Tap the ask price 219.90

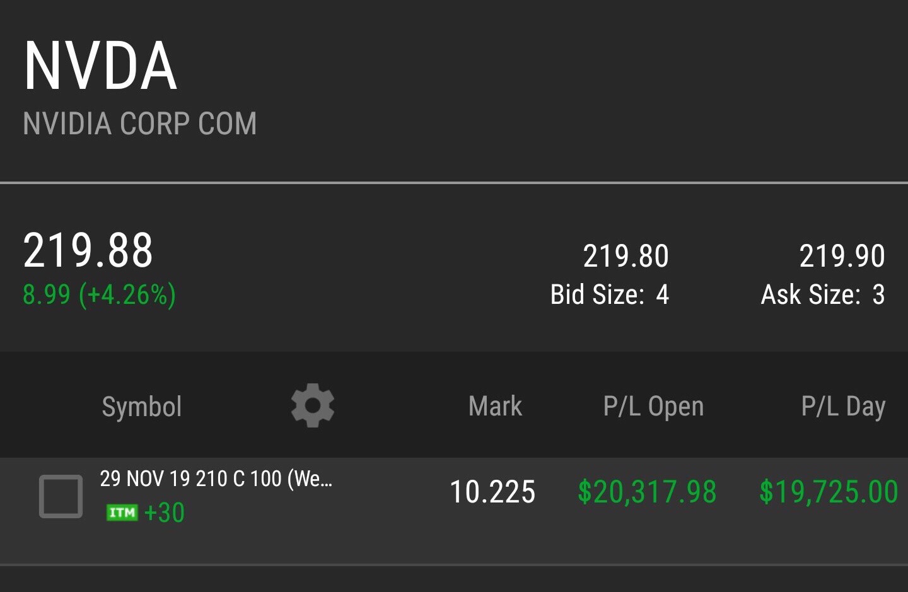842,256
